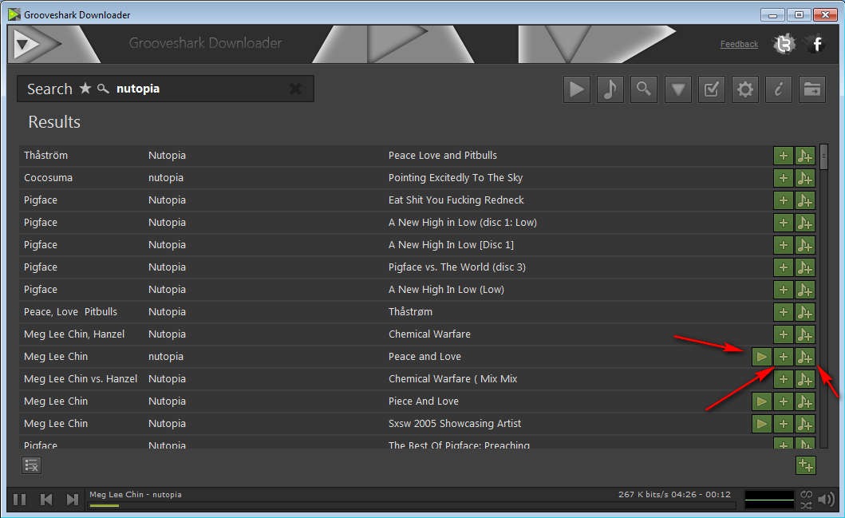Add Peace Love and Pitbulls row to list

[x=783, y=156]
